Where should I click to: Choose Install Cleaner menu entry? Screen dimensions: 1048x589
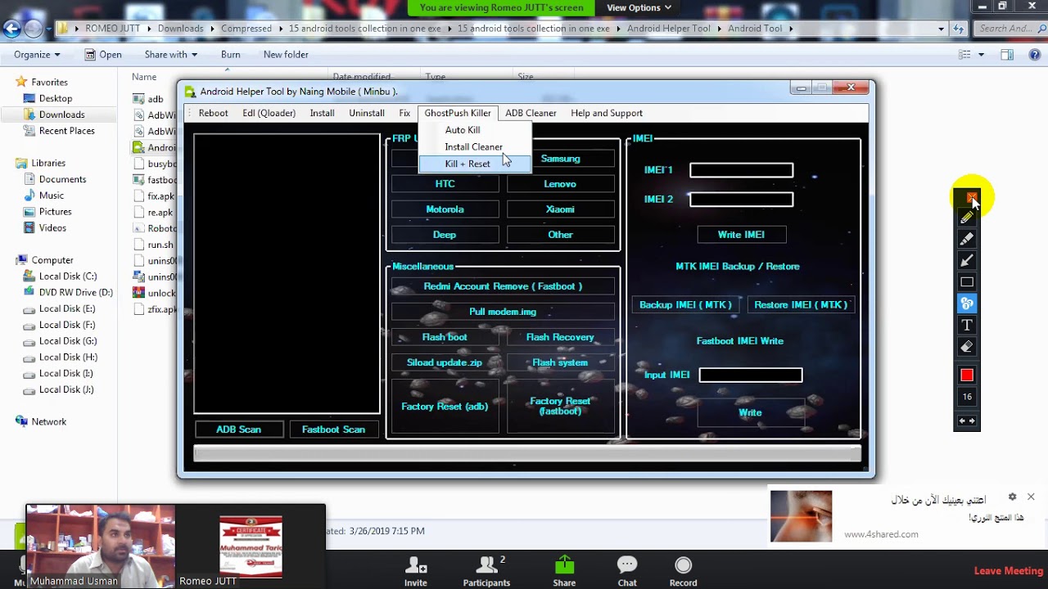[x=475, y=147]
